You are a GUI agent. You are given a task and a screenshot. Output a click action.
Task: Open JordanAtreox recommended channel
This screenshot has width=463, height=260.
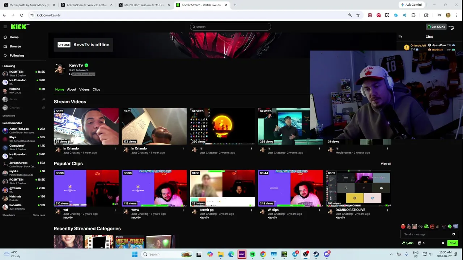point(24,164)
